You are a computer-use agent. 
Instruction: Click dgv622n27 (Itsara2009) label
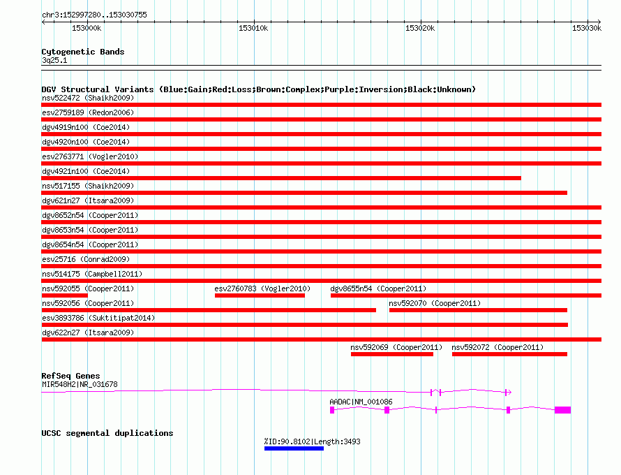[x=88, y=332]
